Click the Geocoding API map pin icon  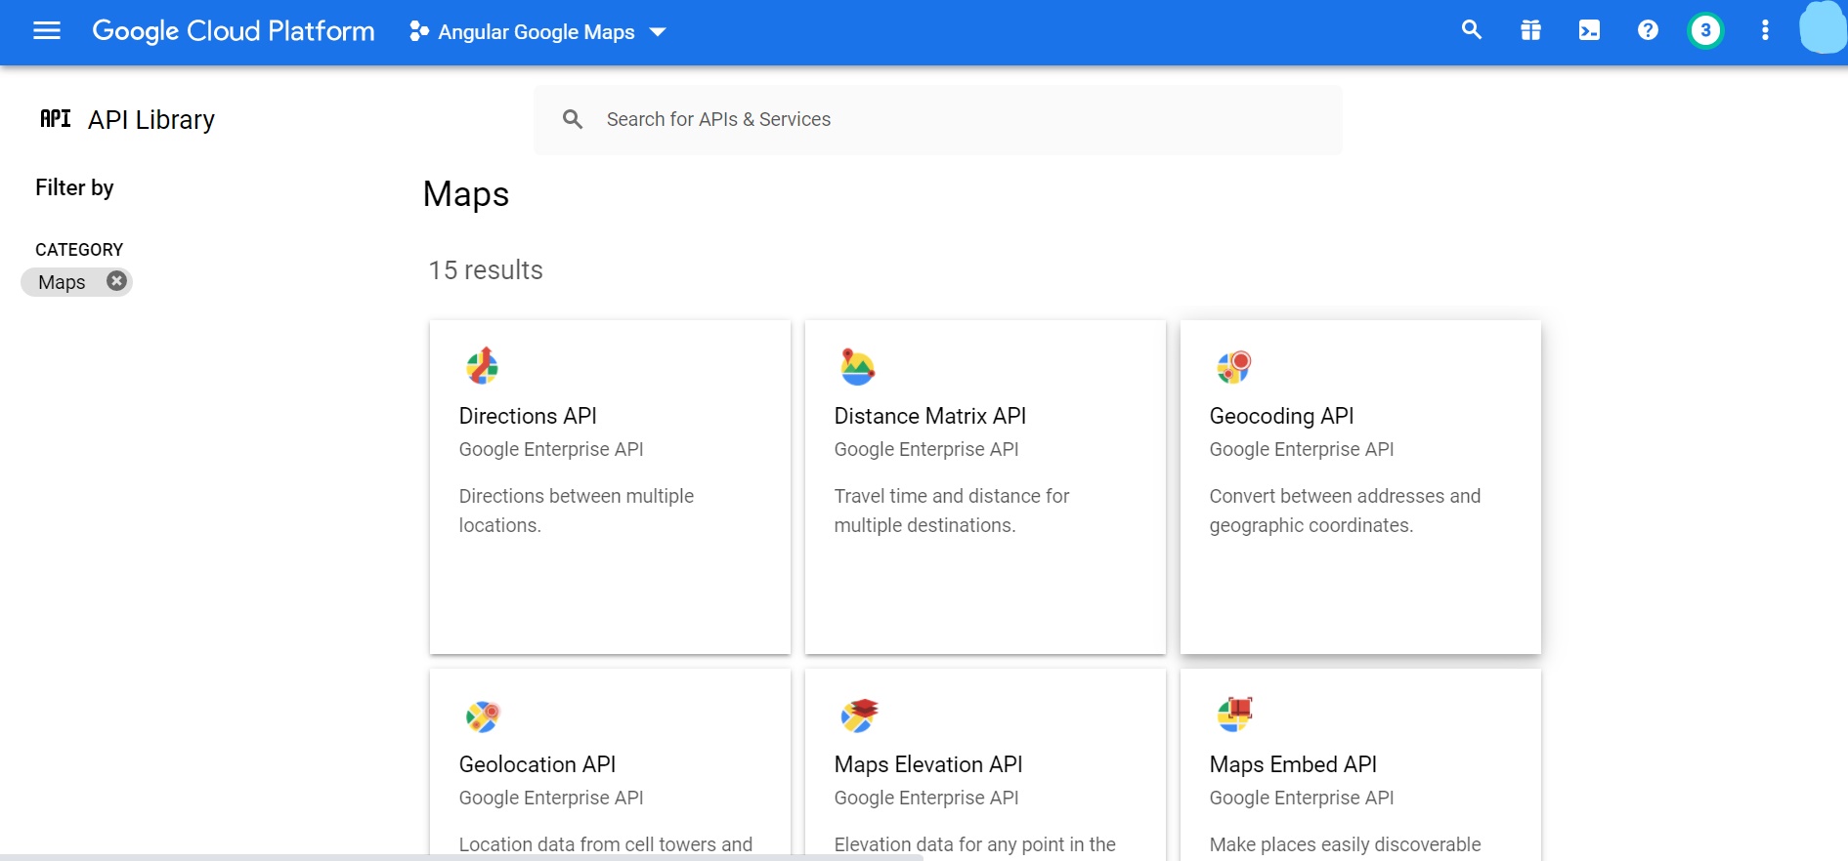[x=1233, y=367]
